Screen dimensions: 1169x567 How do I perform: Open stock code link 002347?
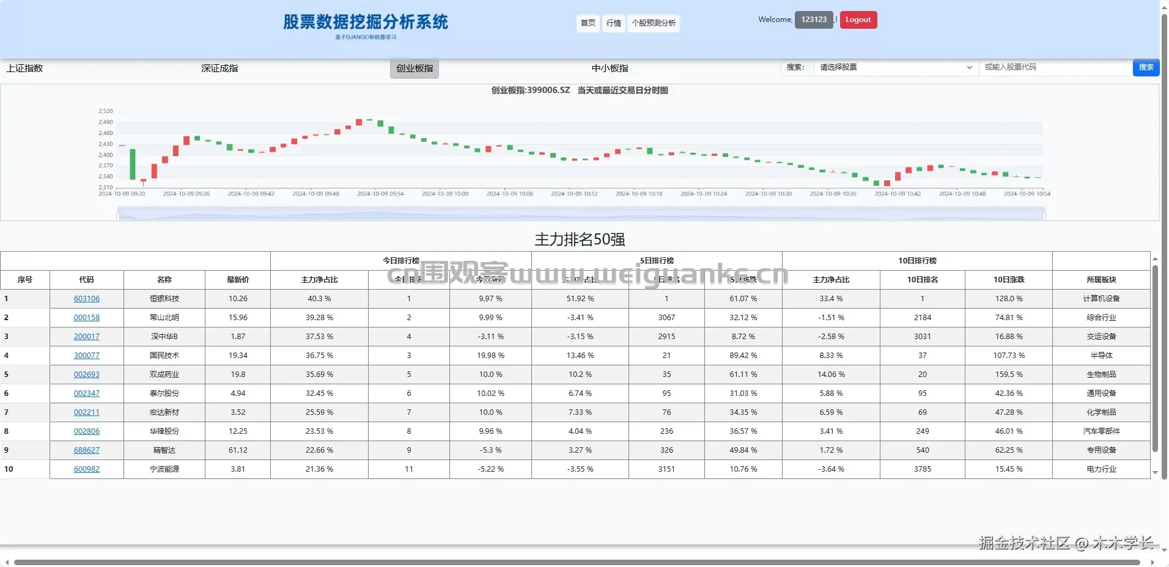[87, 393]
